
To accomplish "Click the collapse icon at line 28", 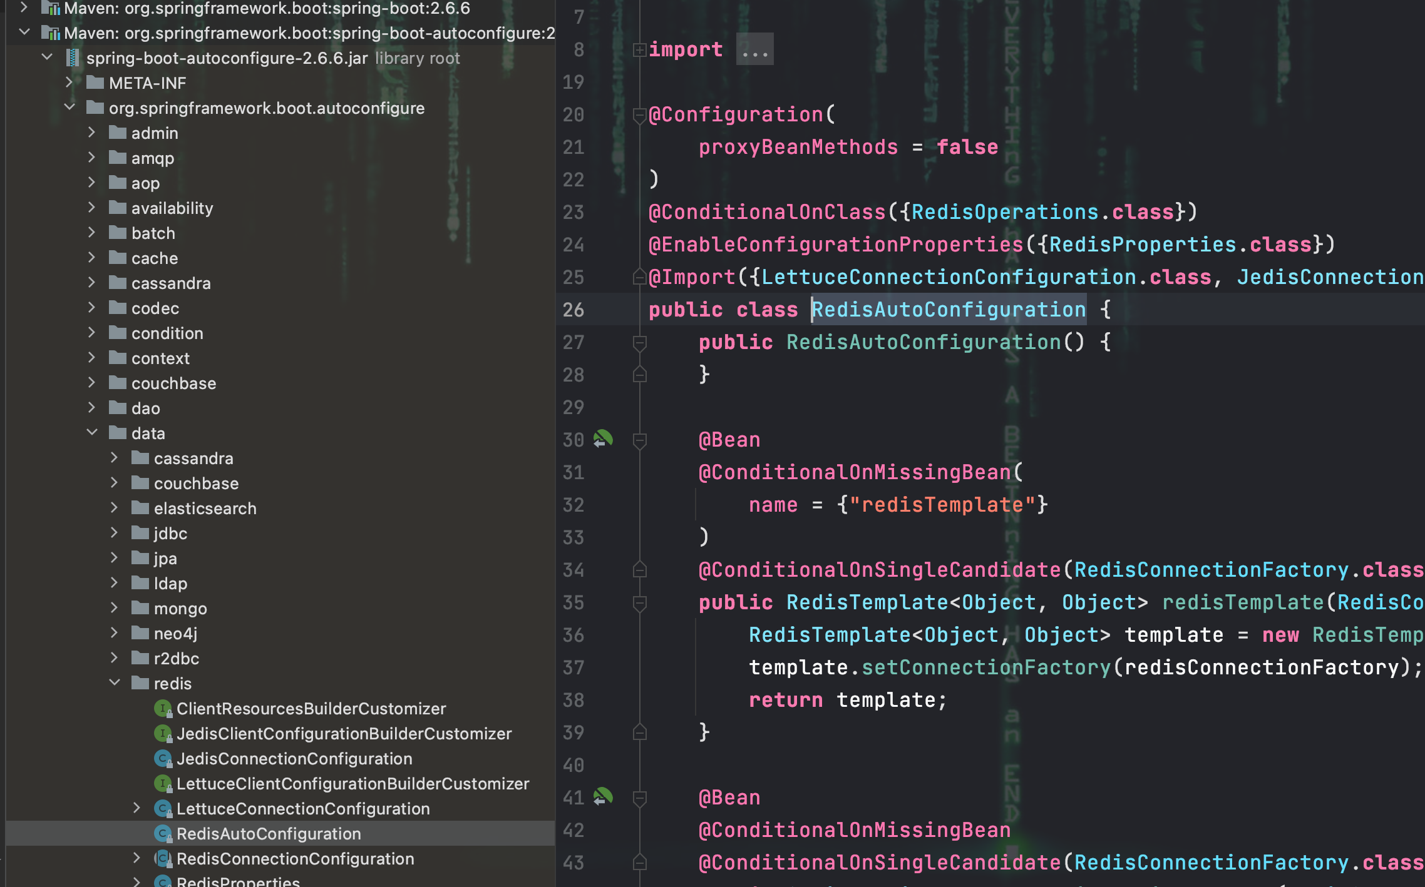I will click(x=640, y=374).
